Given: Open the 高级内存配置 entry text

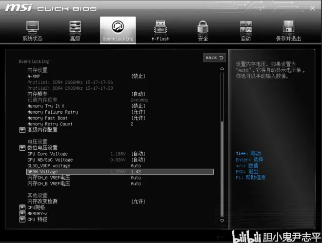Looking at the screenshot, I should point(42,130).
